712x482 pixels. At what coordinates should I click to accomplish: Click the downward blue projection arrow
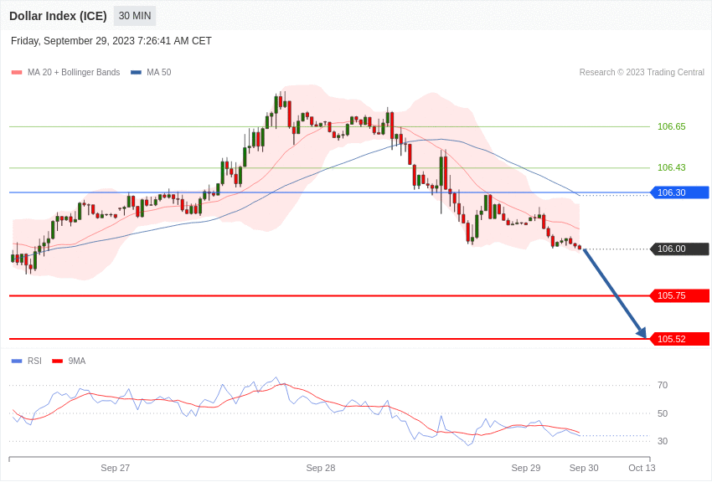[616, 293]
